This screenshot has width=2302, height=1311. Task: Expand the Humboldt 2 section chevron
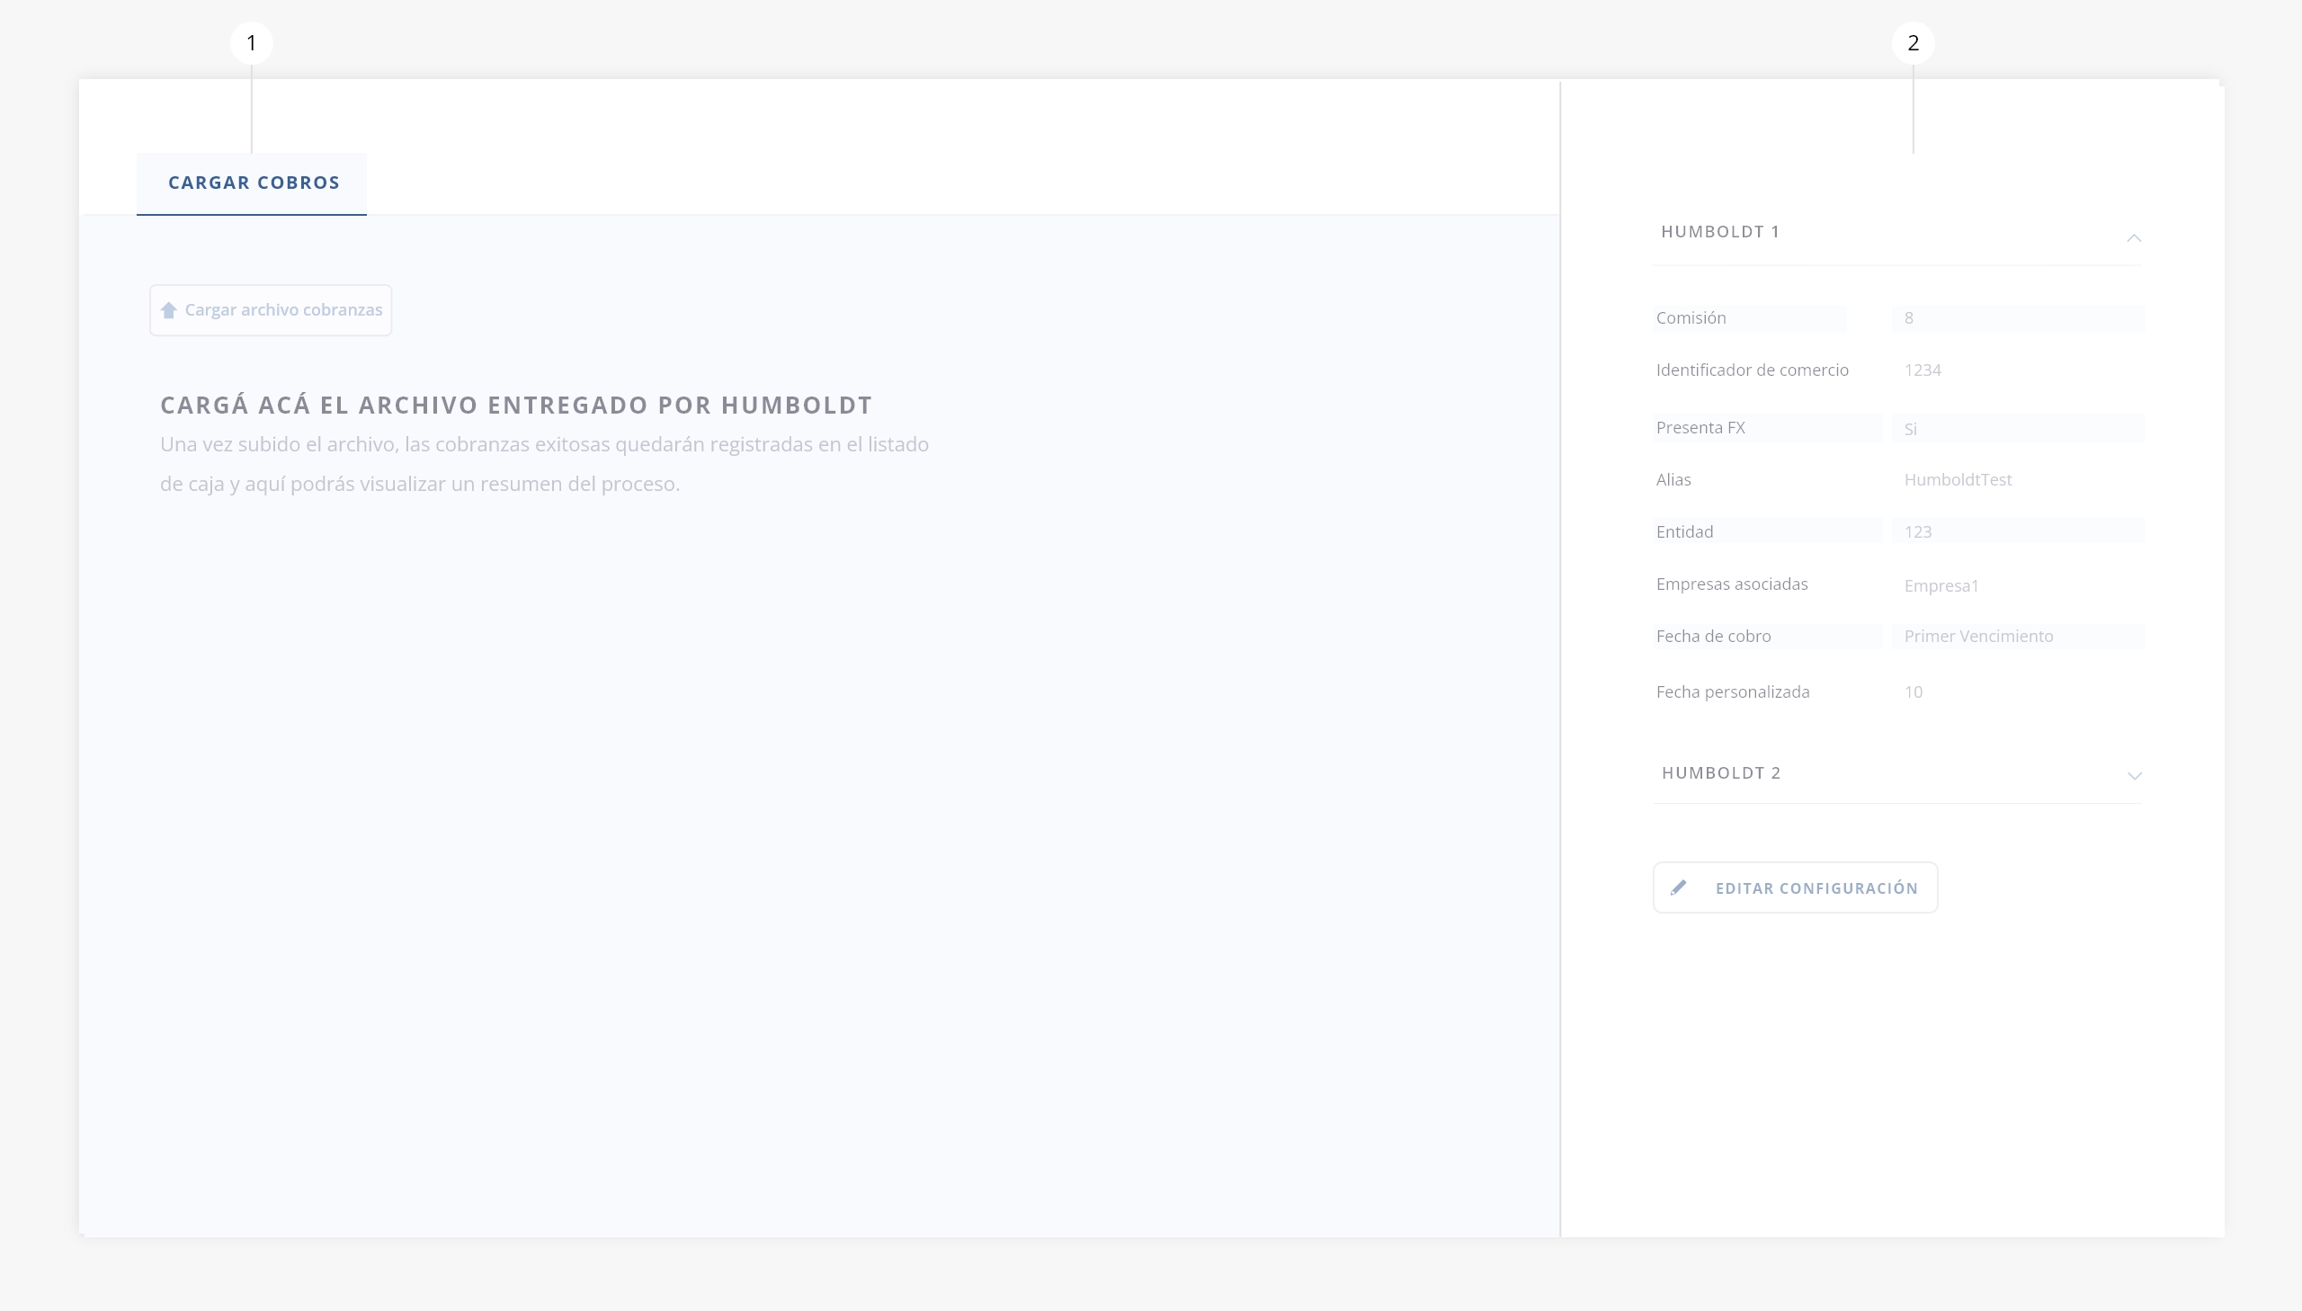(2134, 775)
